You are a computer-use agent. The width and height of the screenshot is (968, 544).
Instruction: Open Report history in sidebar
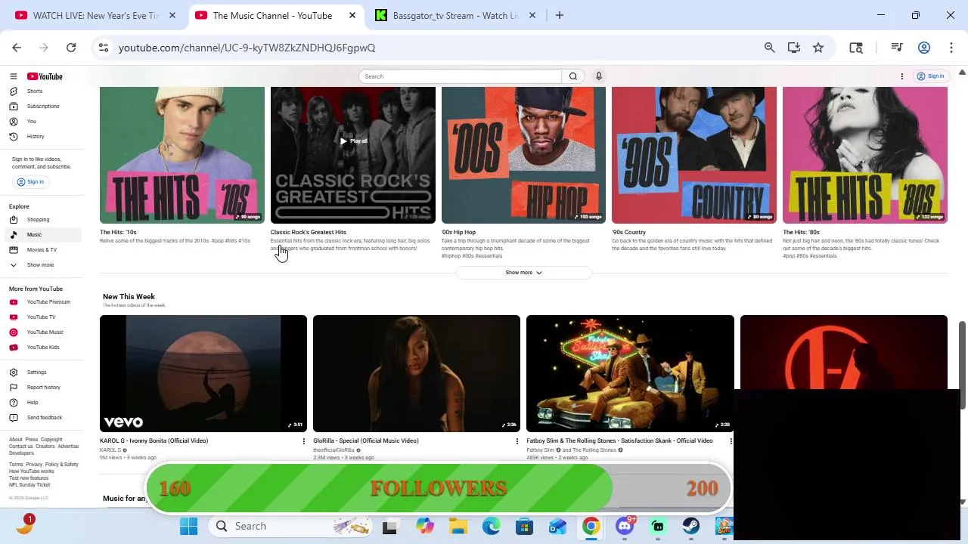click(x=42, y=388)
